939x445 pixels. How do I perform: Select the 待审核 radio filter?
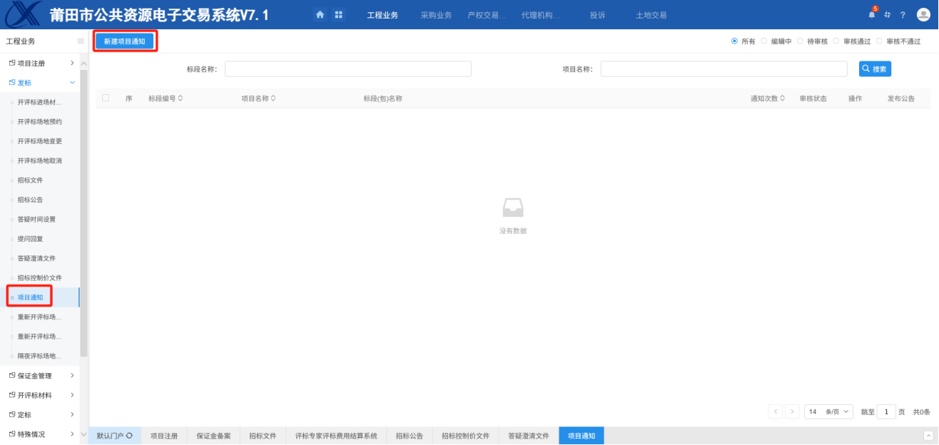pos(800,41)
